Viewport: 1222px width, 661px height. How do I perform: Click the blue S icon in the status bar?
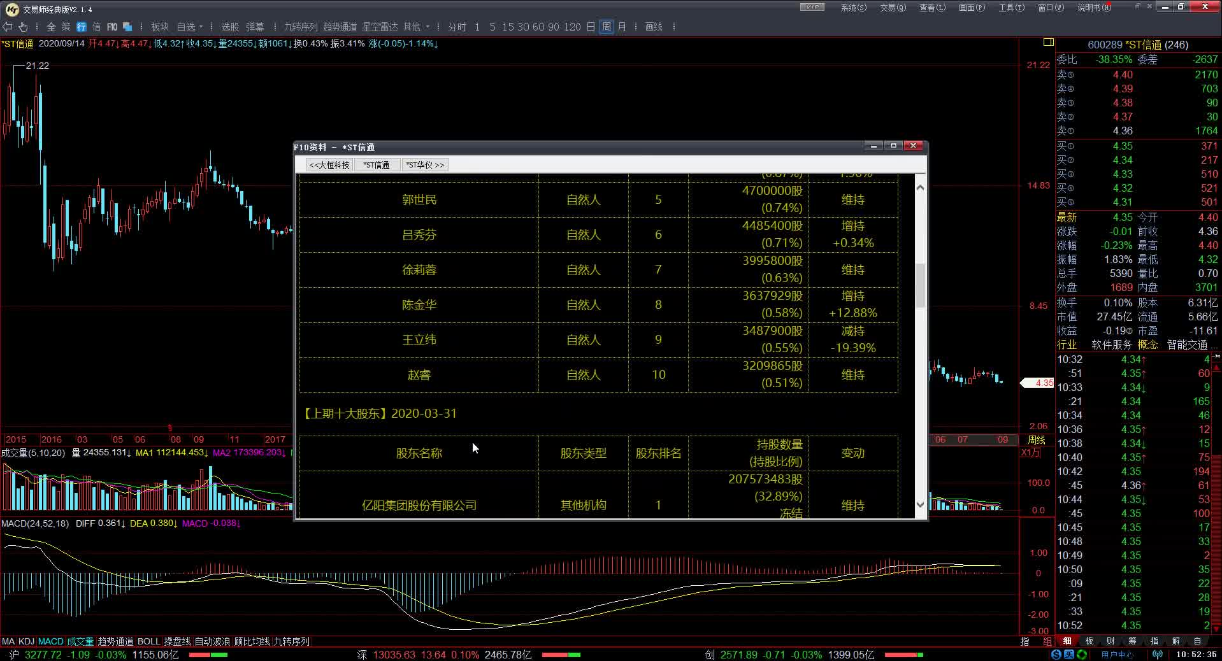tap(1057, 655)
